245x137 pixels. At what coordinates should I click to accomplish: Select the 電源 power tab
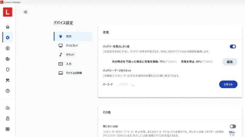pos(73,36)
